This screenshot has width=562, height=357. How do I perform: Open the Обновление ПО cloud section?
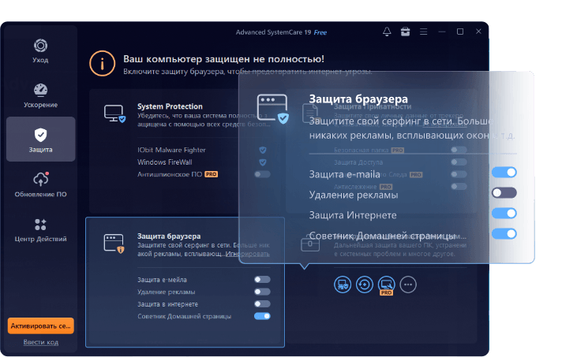(40, 184)
